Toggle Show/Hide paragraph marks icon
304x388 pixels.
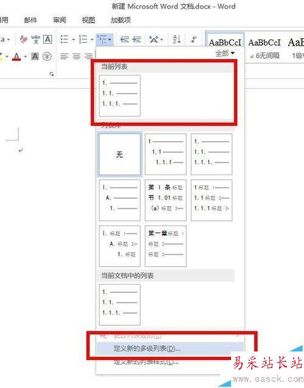click(194, 40)
